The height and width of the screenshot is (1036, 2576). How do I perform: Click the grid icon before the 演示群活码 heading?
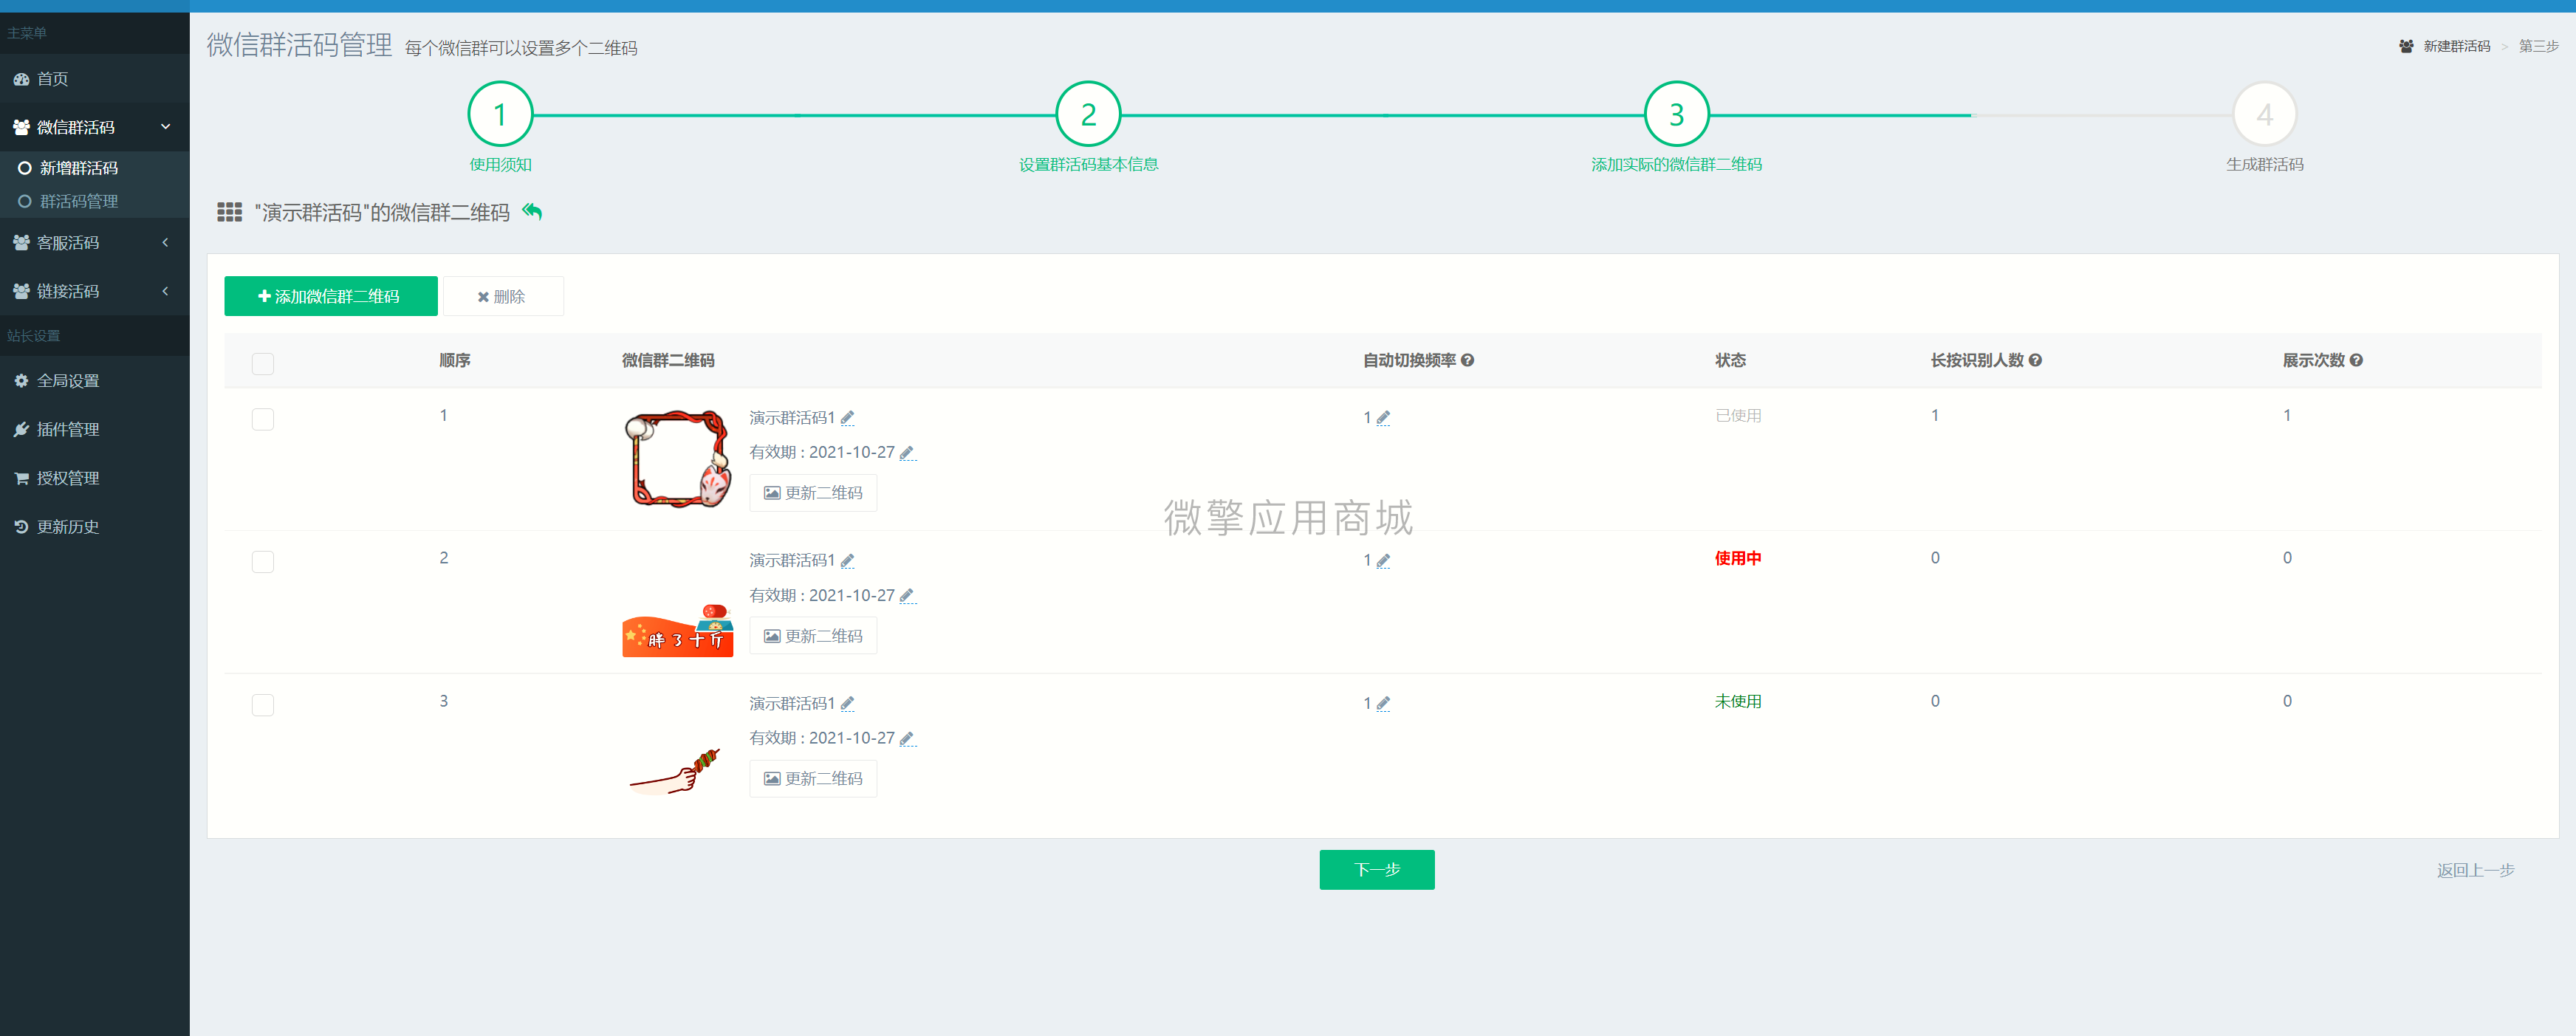pos(230,212)
